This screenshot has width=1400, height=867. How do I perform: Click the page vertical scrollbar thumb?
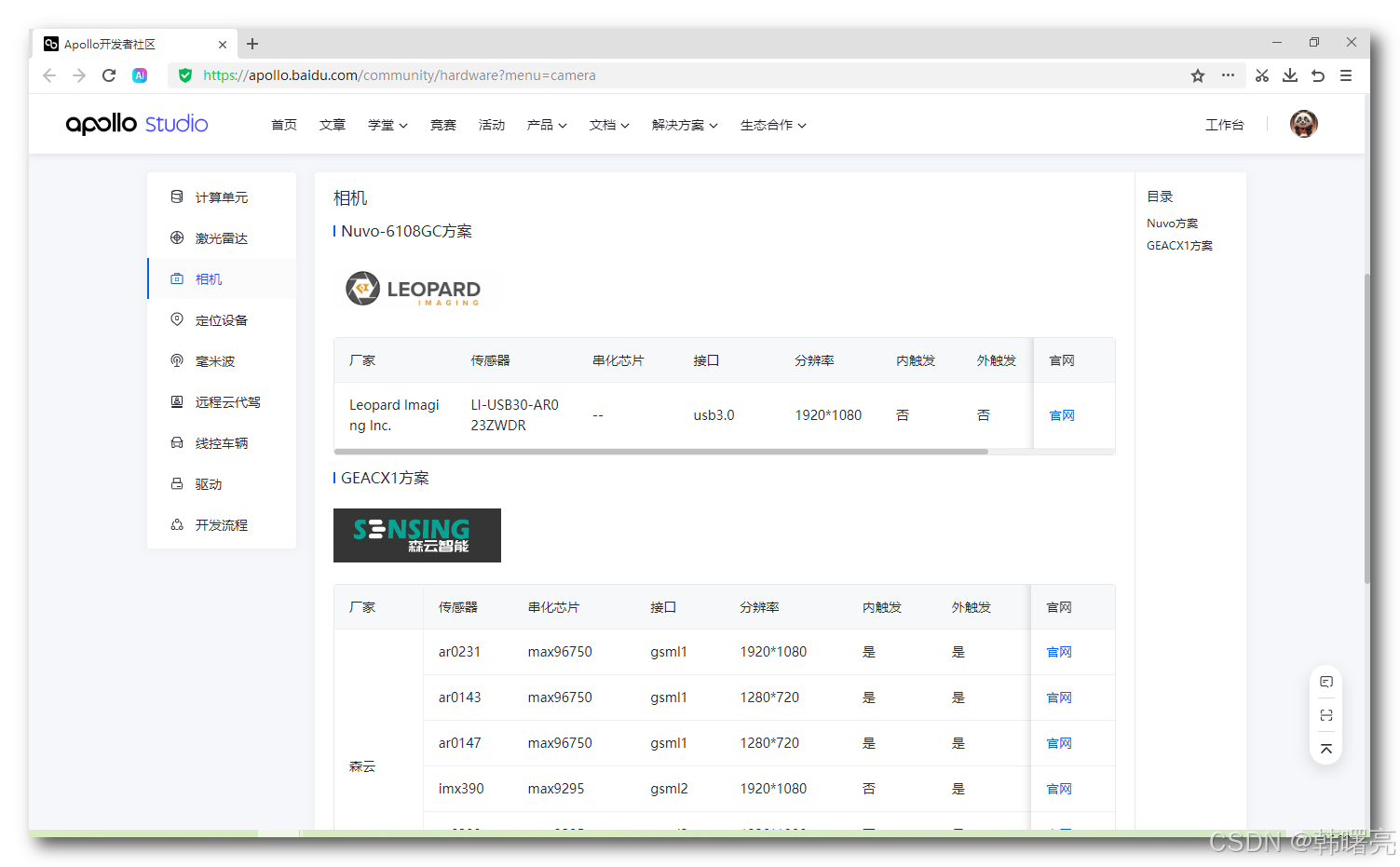pos(1366,428)
